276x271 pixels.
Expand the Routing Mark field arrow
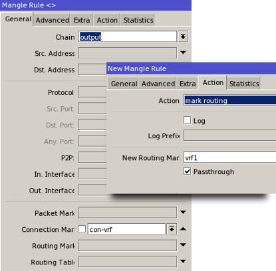click(x=183, y=245)
